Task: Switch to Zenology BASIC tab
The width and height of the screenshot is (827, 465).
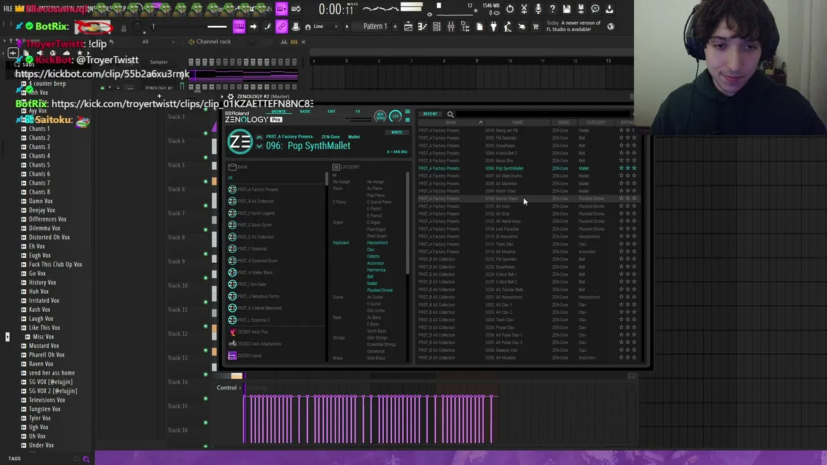Action: pyautogui.click(x=305, y=111)
